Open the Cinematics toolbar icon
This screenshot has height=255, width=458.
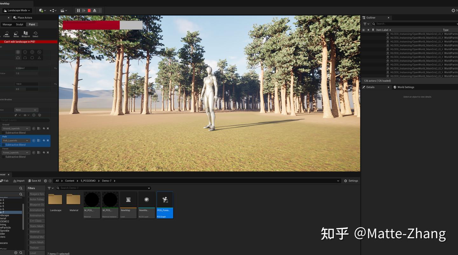(63, 10)
